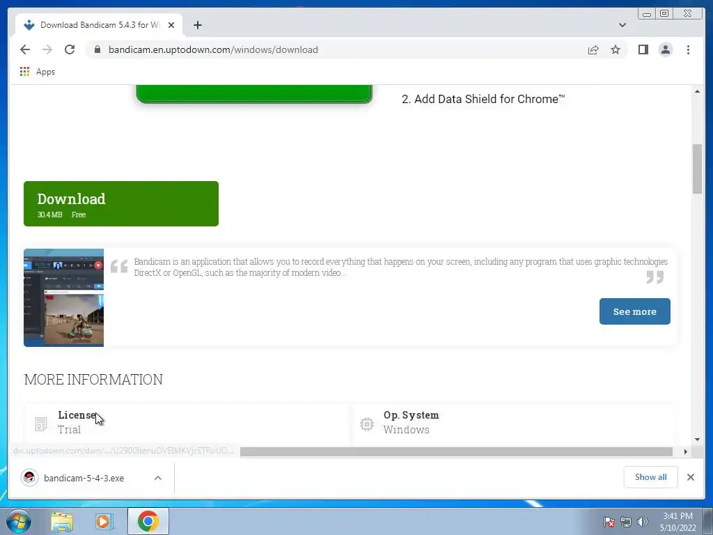This screenshot has height=535, width=713.
Task: Open the Bandicam screenshot thumbnail
Action: click(x=63, y=297)
